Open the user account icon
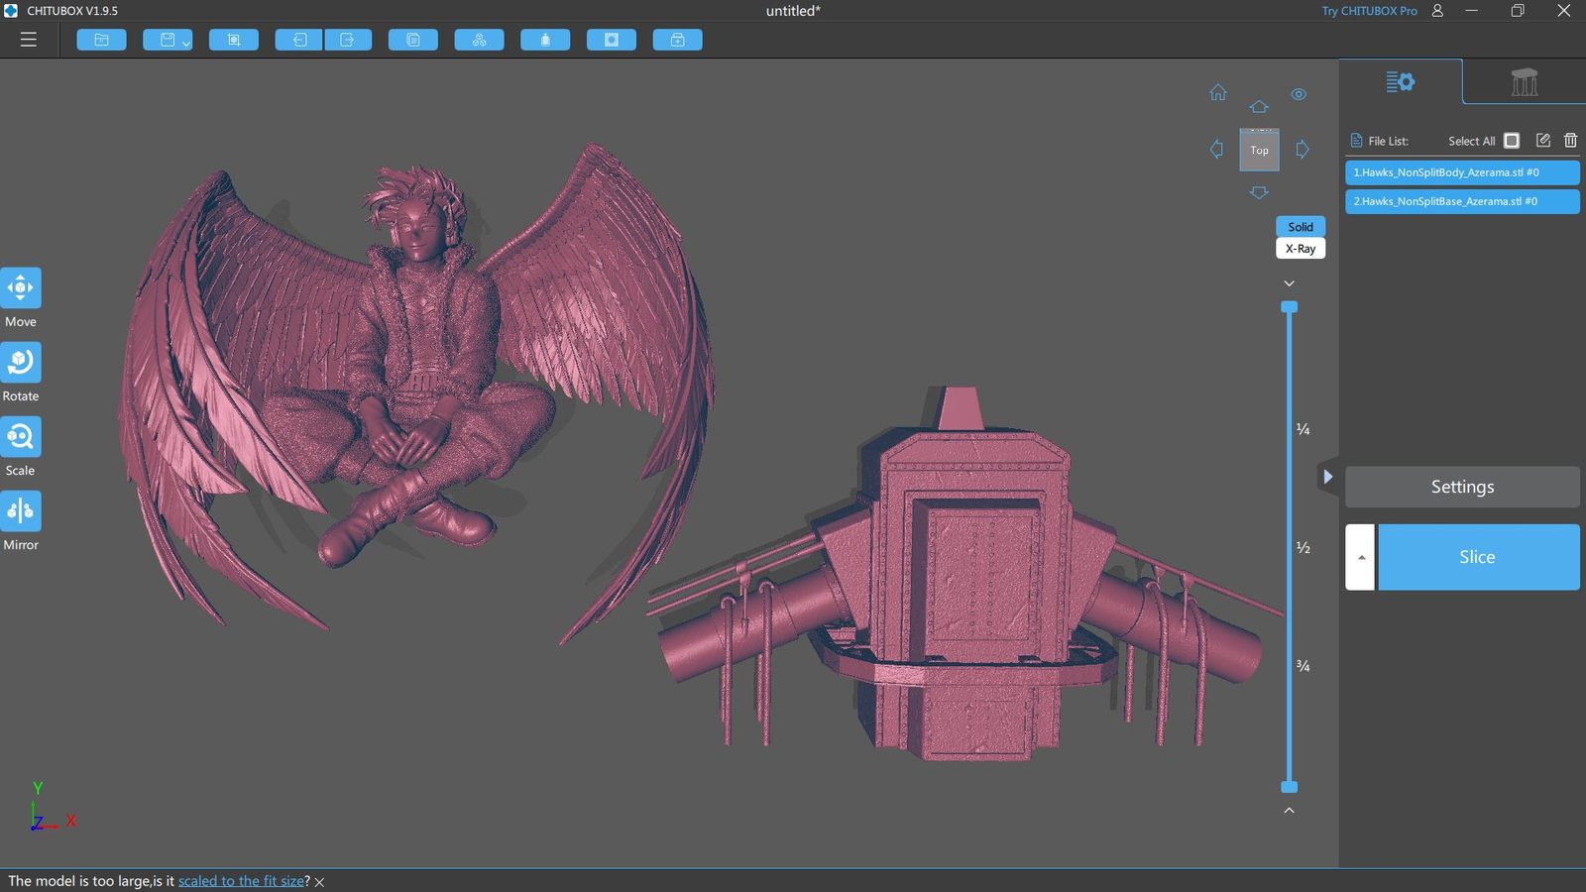Viewport: 1586px width, 892px height. click(1437, 11)
